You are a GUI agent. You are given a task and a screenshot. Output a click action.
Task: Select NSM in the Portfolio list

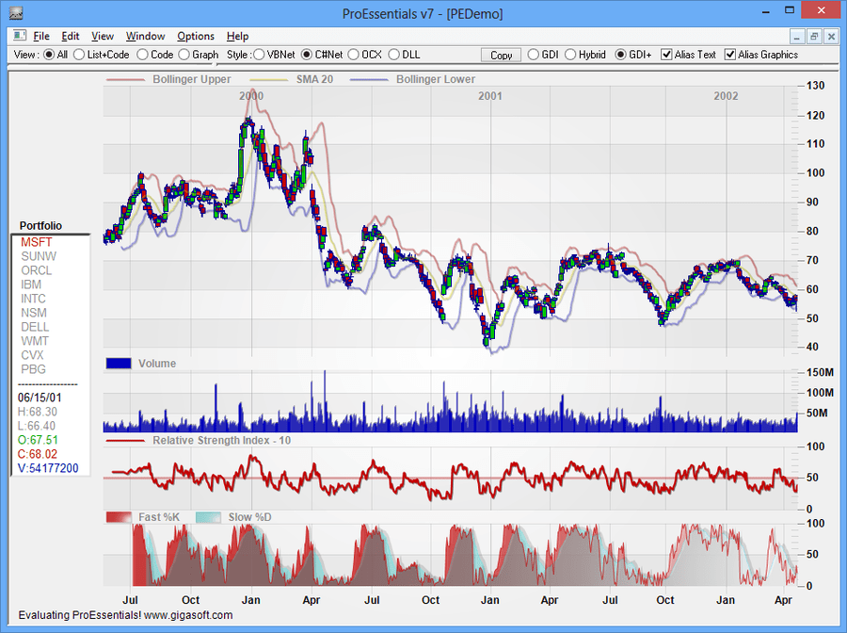pyautogui.click(x=34, y=313)
